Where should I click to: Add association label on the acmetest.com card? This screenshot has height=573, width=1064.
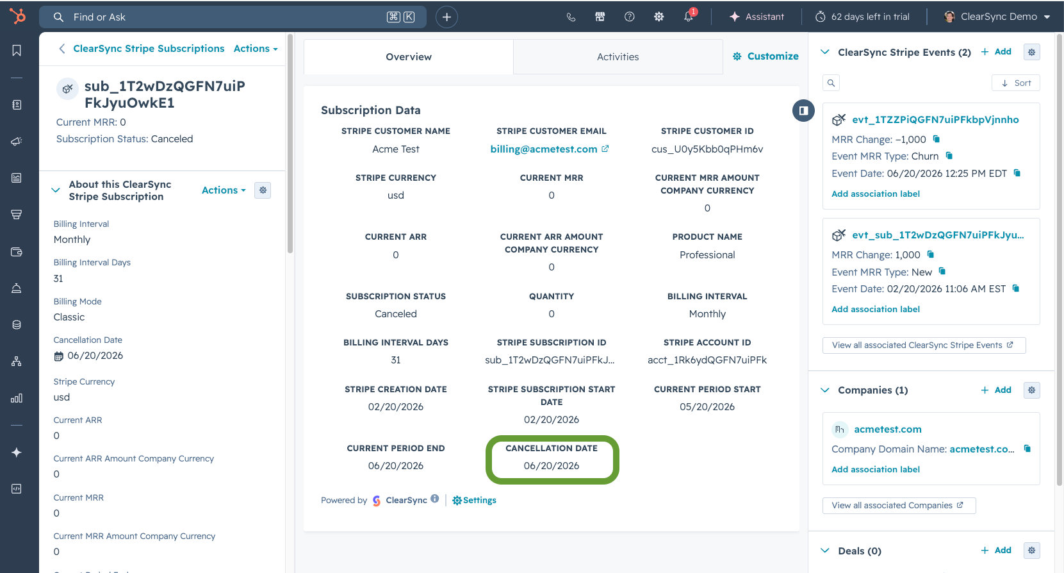[876, 470]
